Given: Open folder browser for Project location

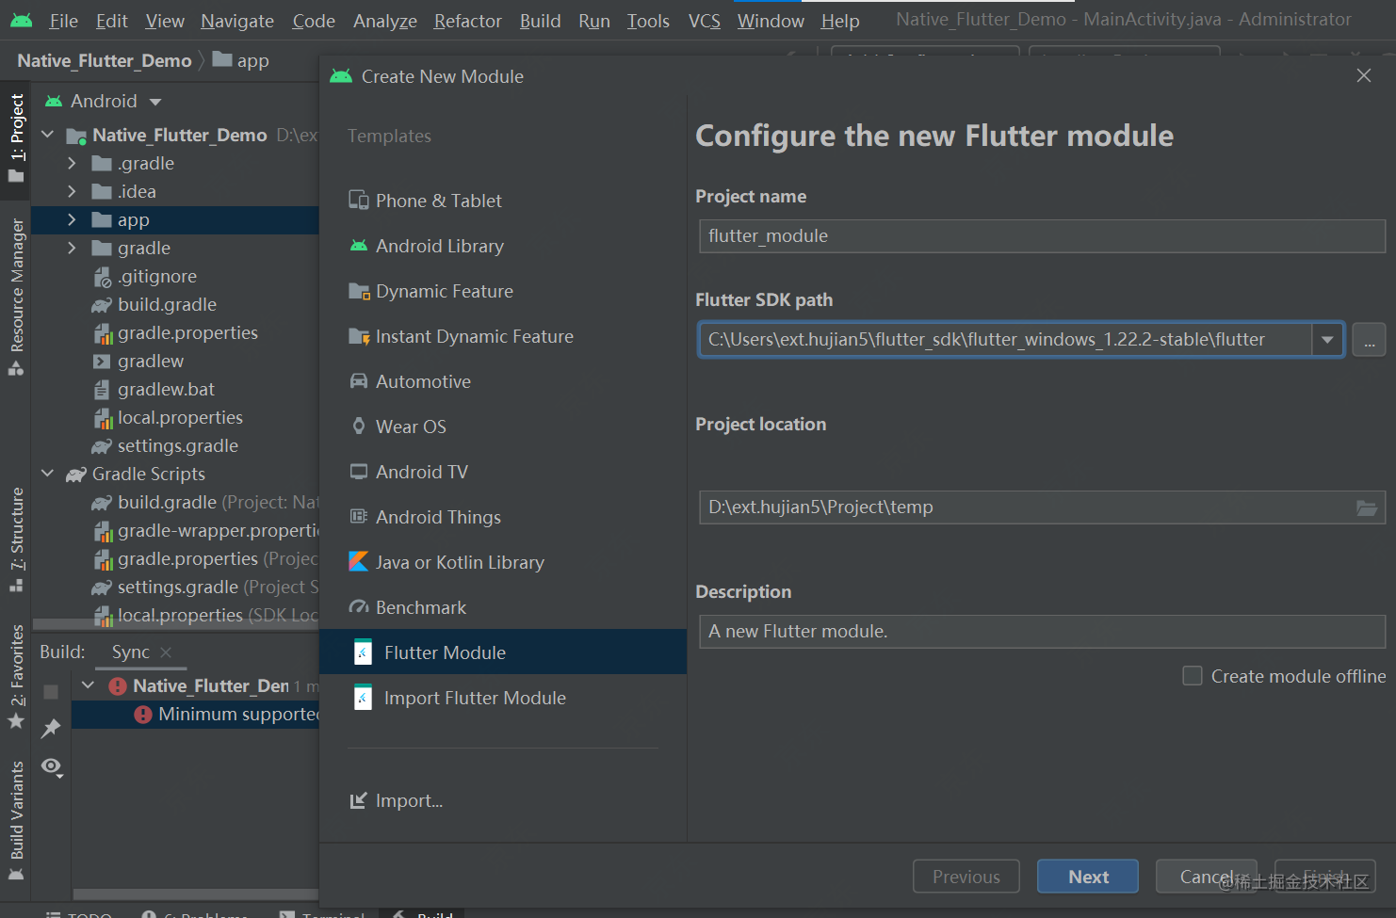Looking at the screenshot, I should (x=1366, y=507).
